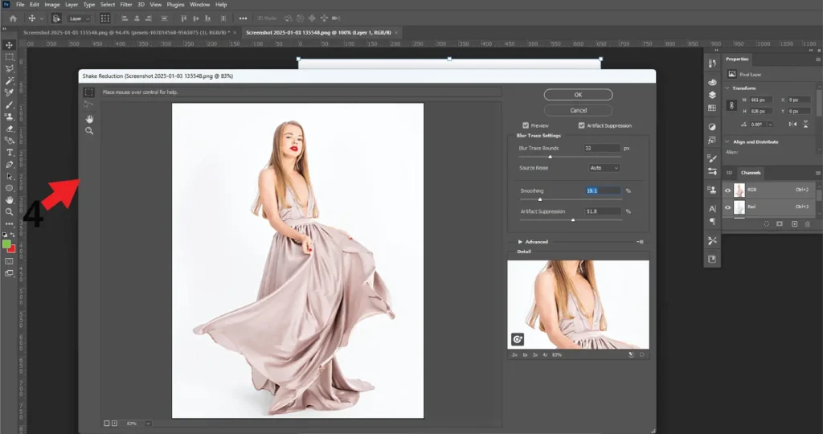Expand the Advanced section

521,241
